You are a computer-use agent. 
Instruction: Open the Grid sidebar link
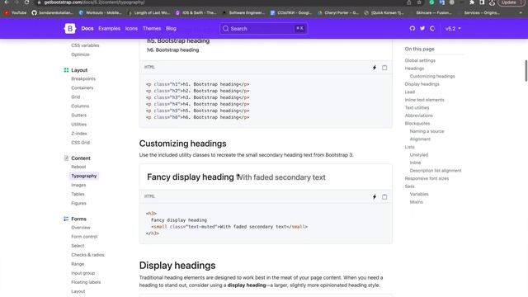pos(75,97)
